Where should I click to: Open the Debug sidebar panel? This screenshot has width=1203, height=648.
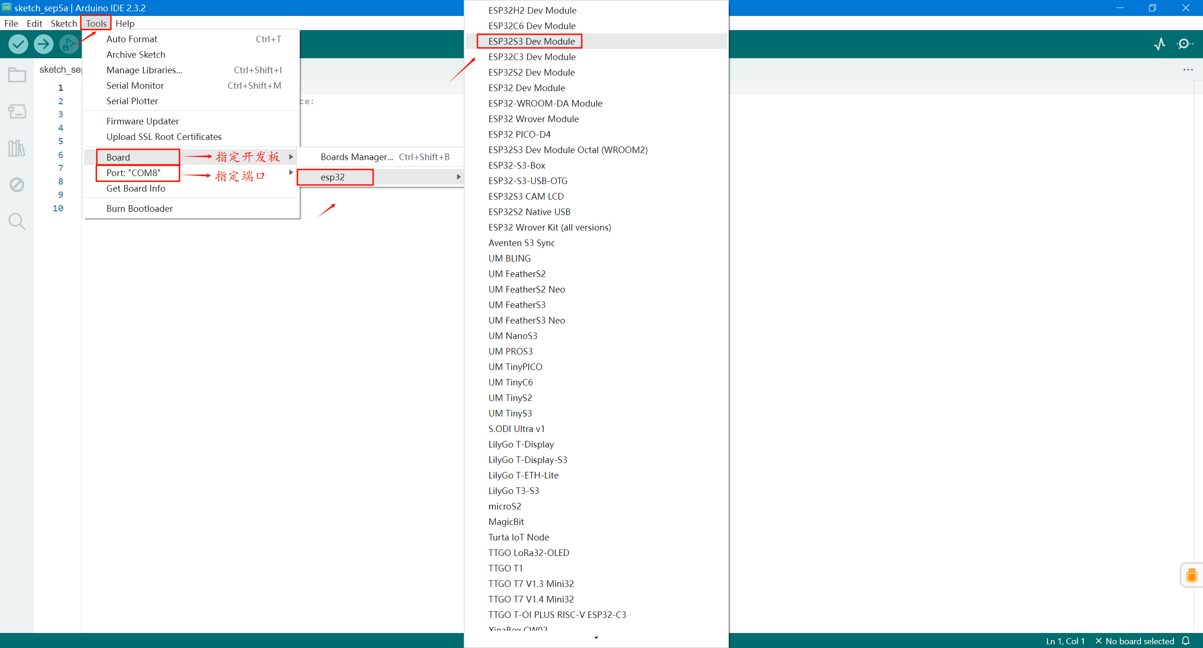(16, 185)
